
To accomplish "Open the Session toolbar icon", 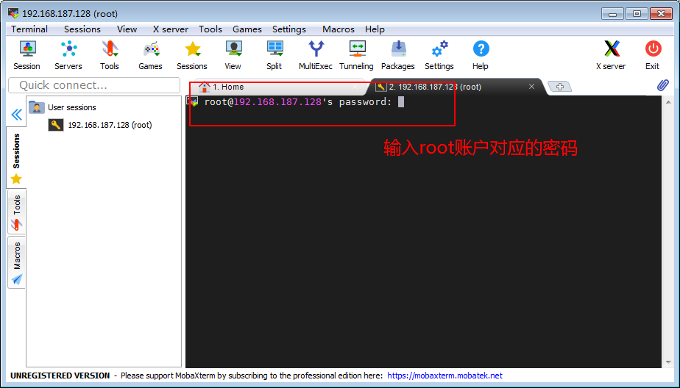I will pyautogui.click(x=27, y=55).
